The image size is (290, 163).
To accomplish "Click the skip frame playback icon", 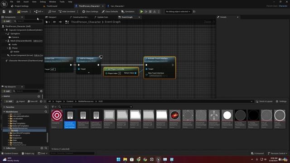I will click(x=146, y=12).
